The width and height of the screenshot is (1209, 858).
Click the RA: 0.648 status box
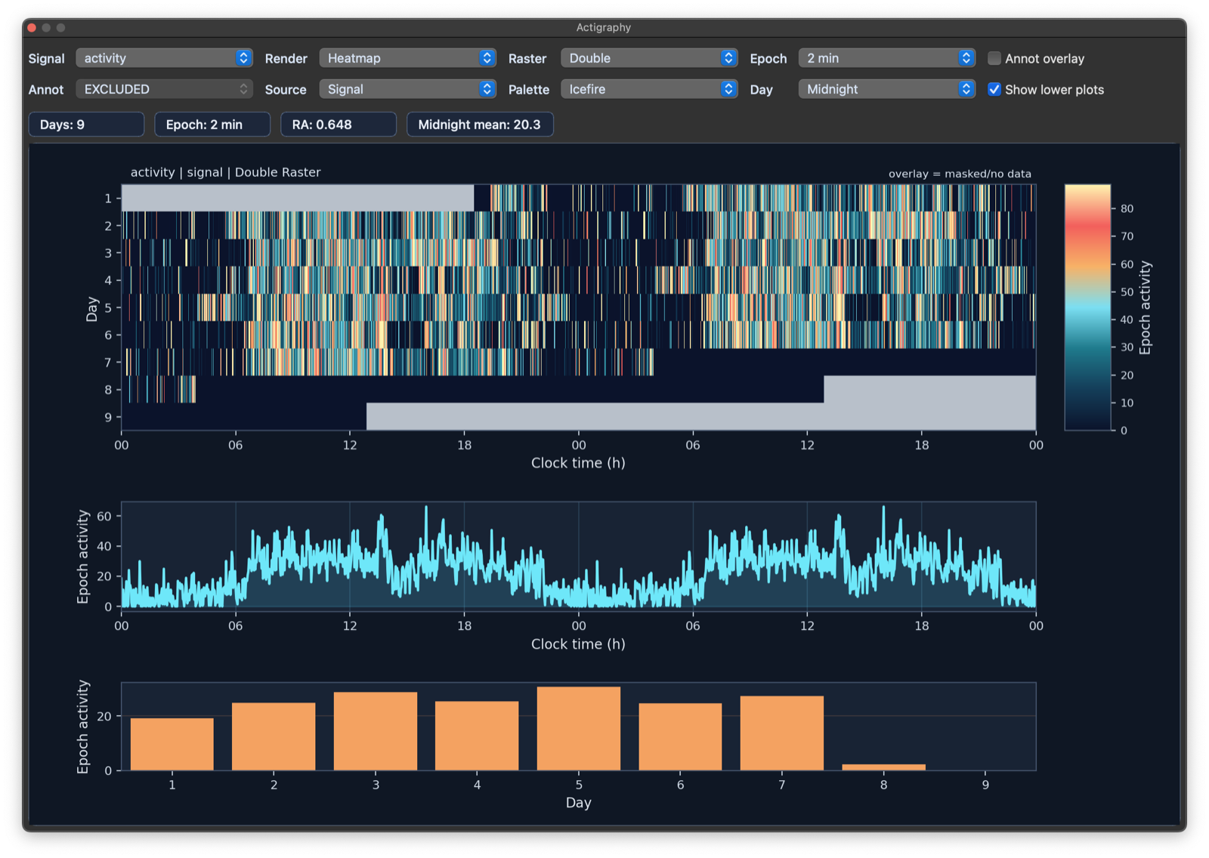338,125
